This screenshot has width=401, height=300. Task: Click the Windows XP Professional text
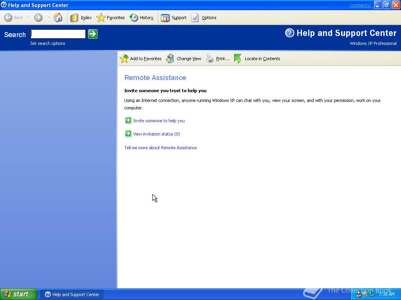(373, 43)
